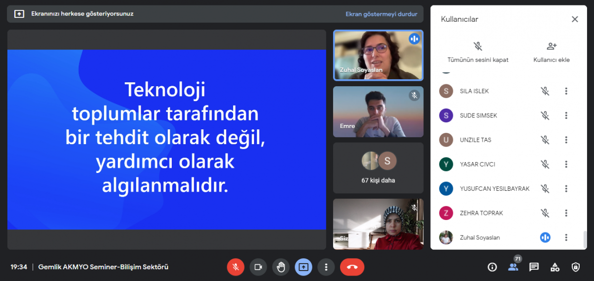This screenshot has width=594, height=281.
Task: Hang up the call with red button
Action: coord(352,267)
